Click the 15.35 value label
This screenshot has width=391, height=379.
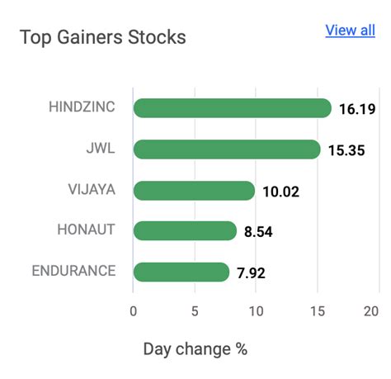(346, 150)
